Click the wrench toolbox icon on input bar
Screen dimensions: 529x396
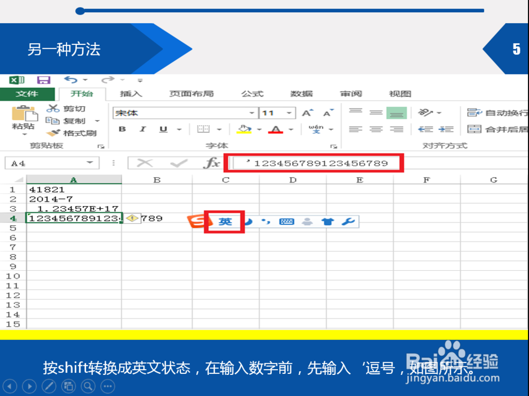[348, 221]
